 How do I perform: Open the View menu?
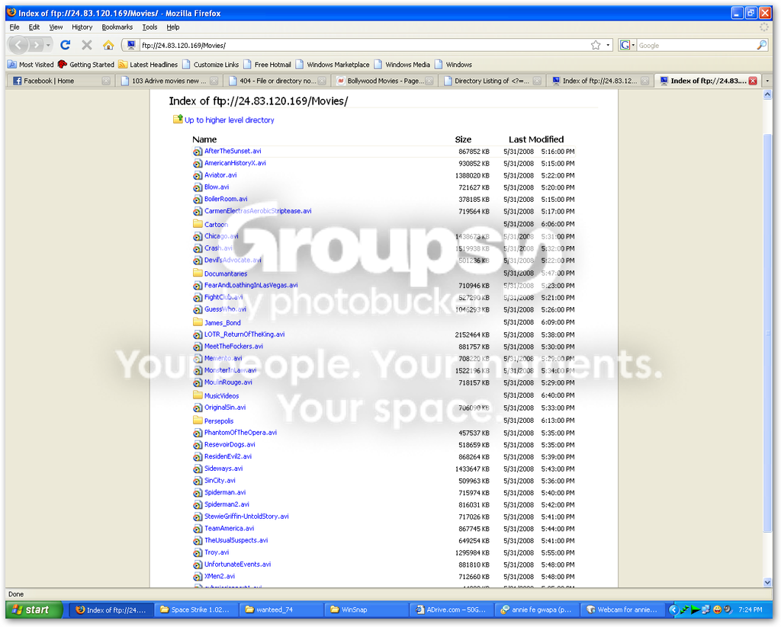[56, 27]
